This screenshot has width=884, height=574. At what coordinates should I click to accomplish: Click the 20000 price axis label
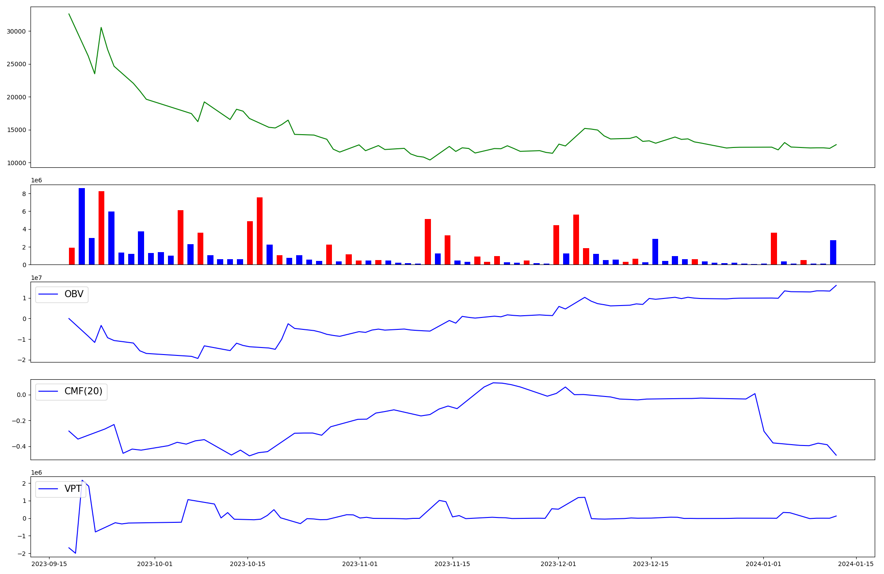tap(16, 97)
